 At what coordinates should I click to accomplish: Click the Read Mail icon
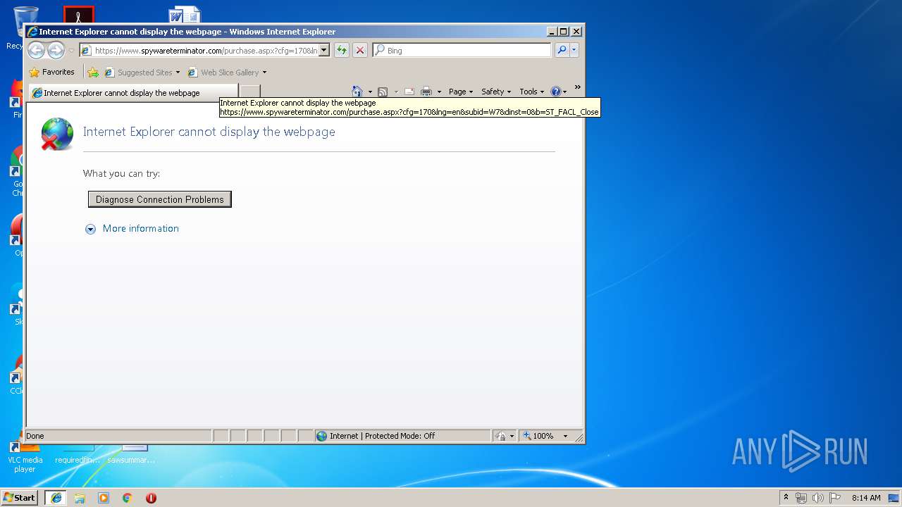point(409,92)
